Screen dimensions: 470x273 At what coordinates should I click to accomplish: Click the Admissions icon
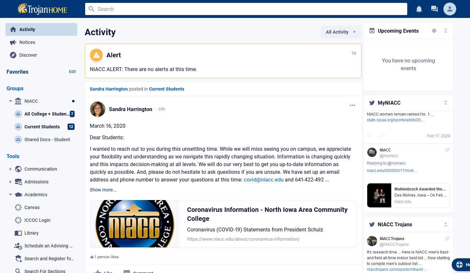pos(18,182)
